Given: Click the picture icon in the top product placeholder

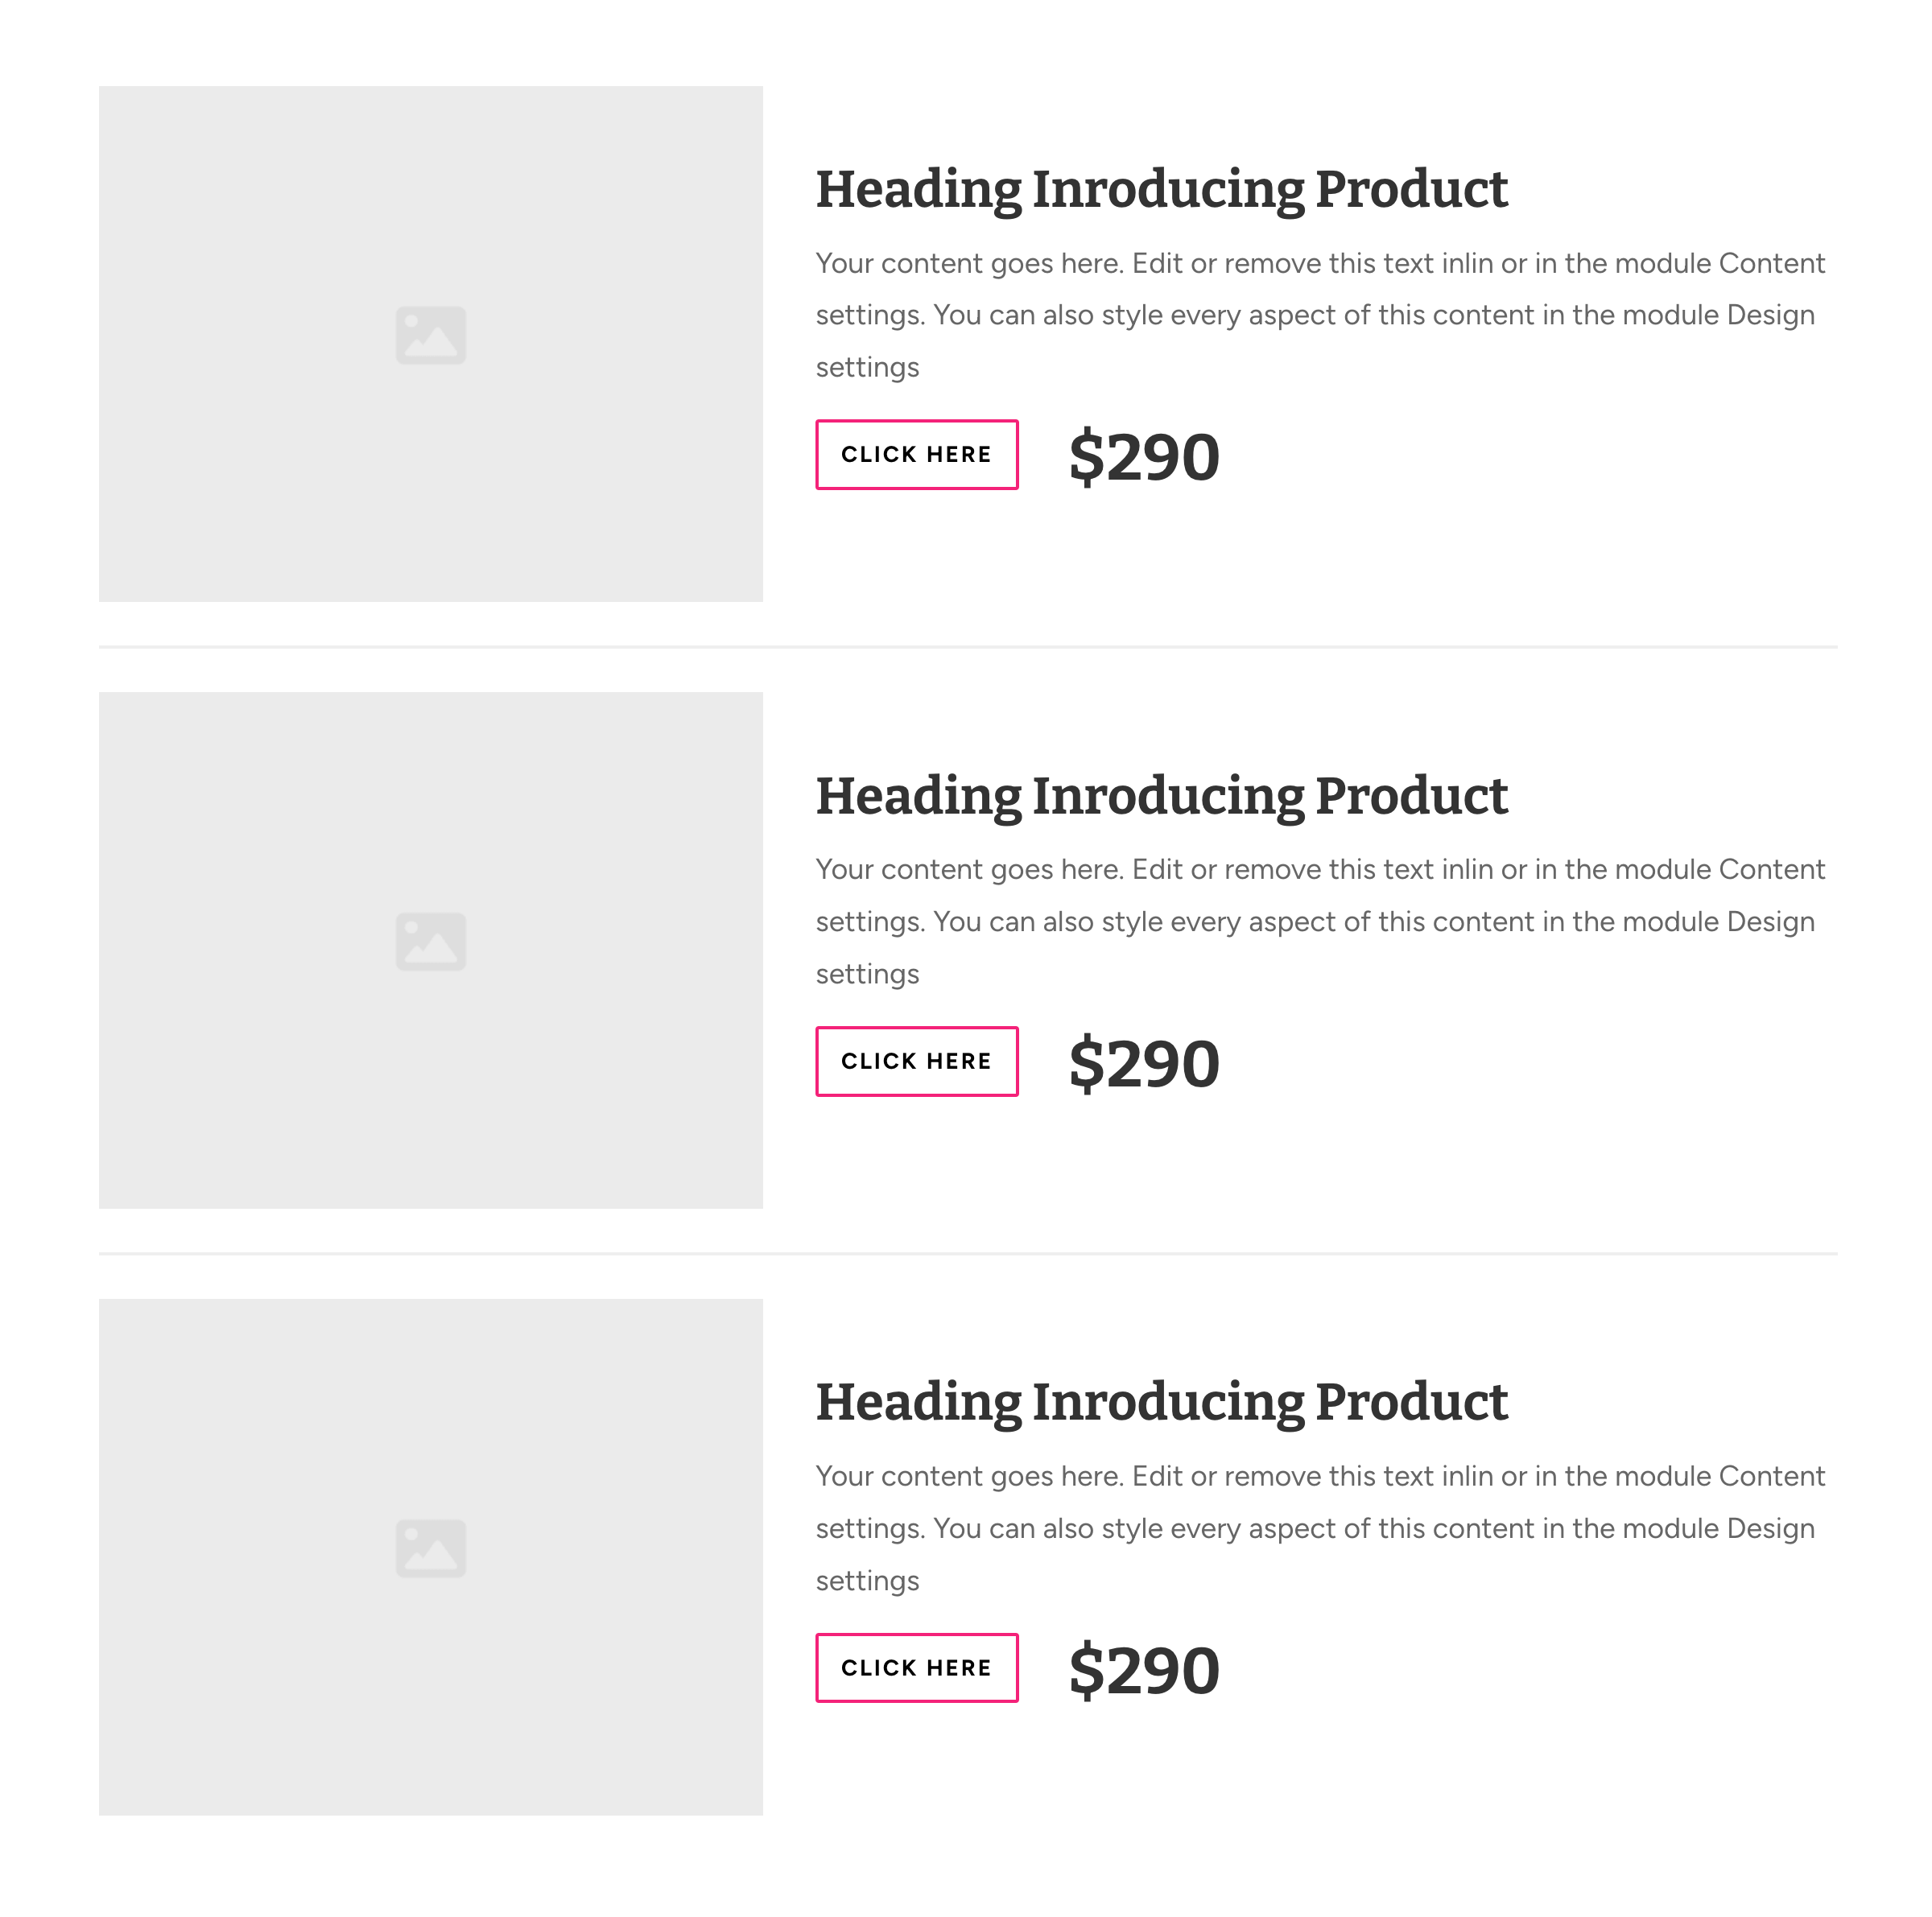Looking at the screenshot, I should click(430, 335).
